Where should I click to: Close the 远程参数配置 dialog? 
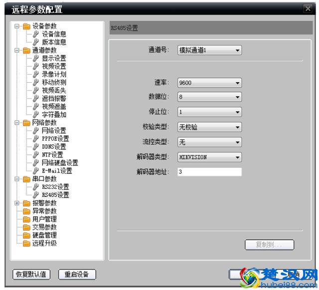pyautogui.click(x=308, y=8)
